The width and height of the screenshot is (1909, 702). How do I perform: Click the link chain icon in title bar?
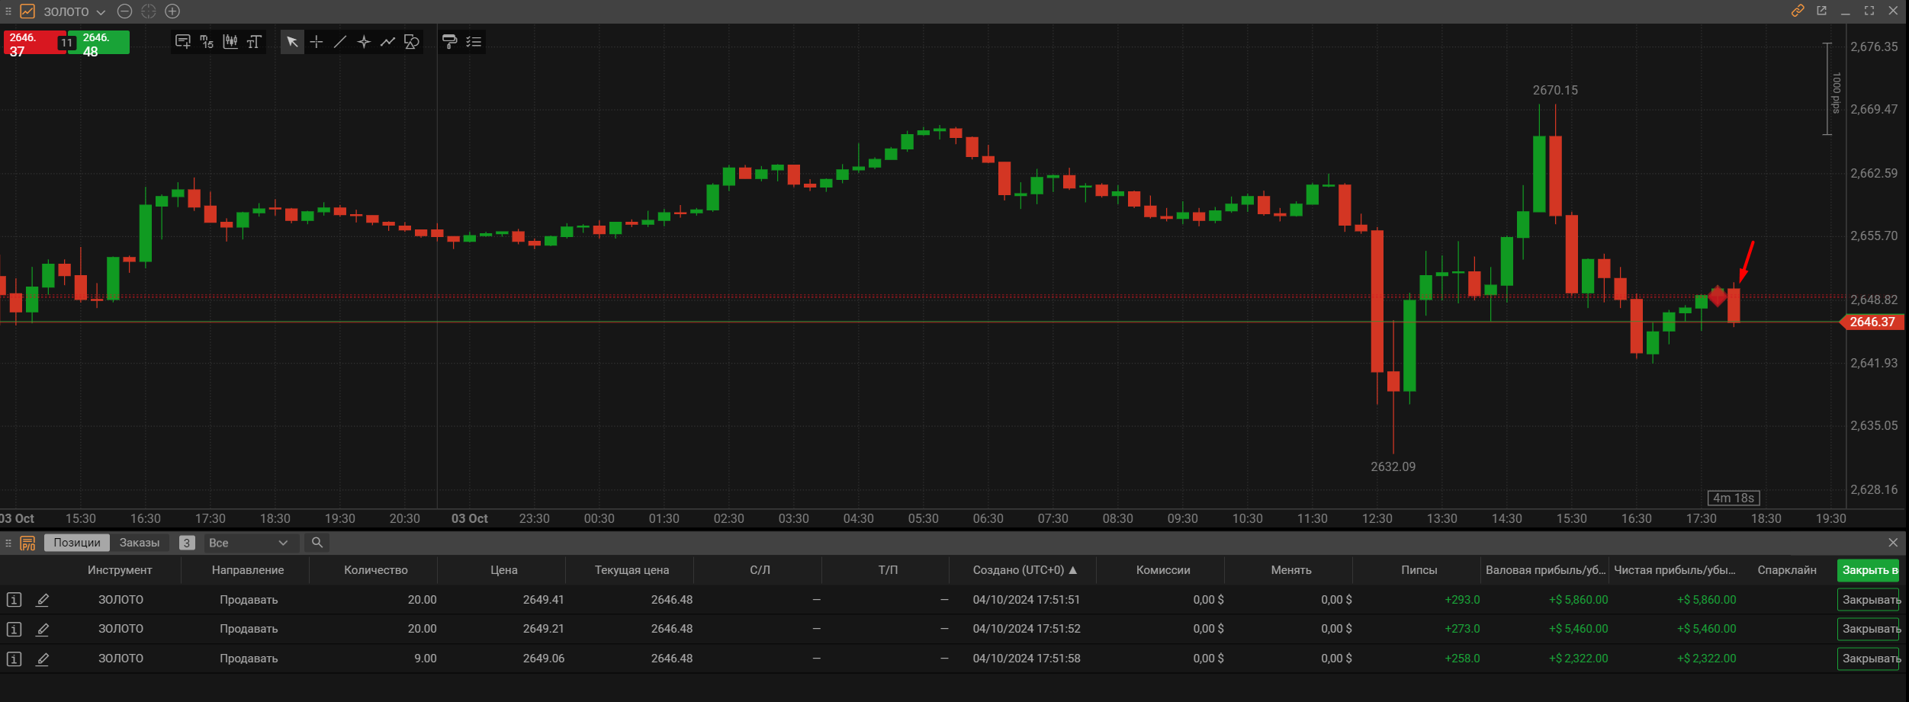(1798, 11)
